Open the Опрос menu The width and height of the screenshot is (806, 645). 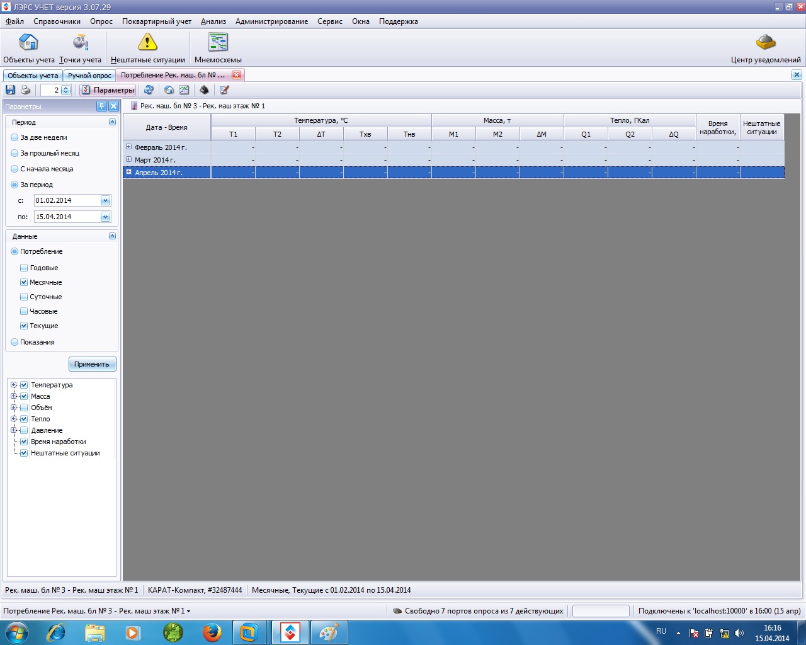[x=101, y=21]
